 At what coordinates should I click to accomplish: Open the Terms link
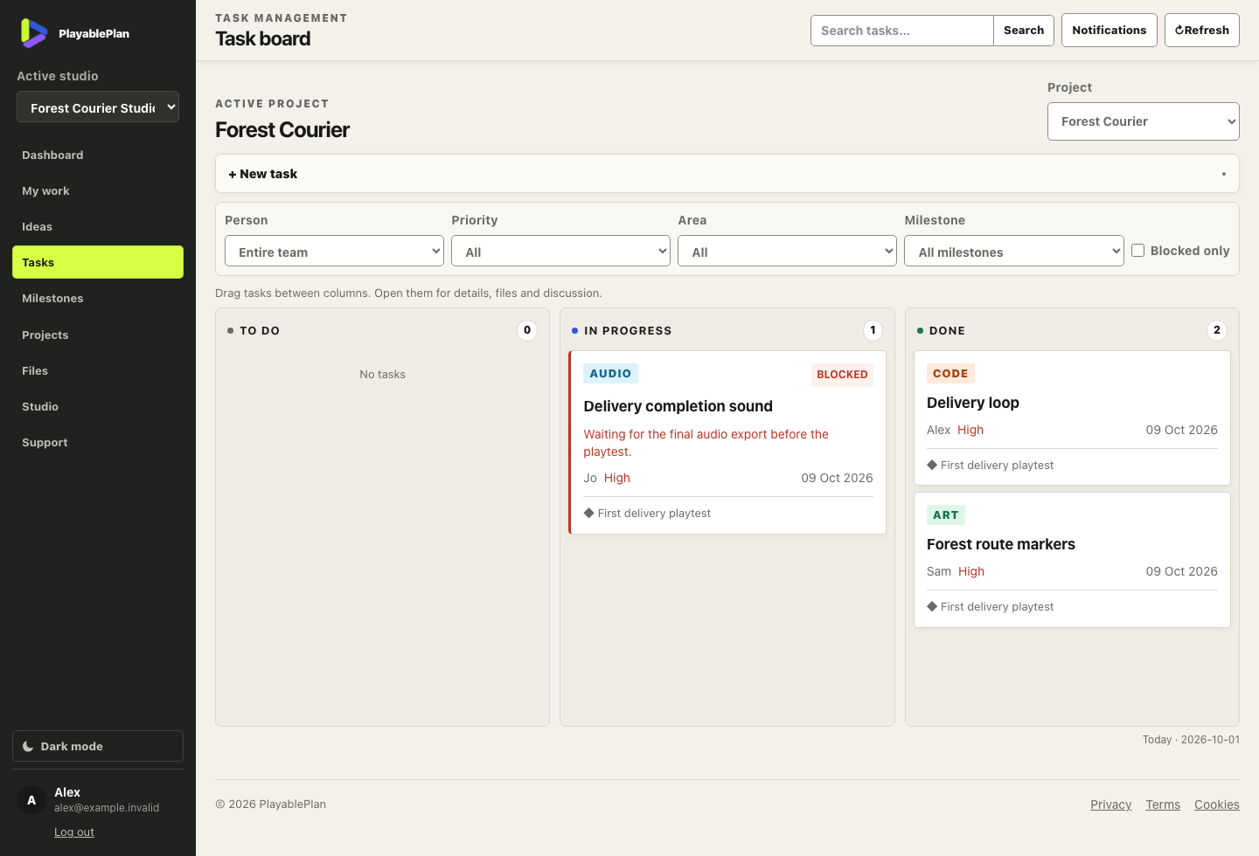[x=1163, y=804]
